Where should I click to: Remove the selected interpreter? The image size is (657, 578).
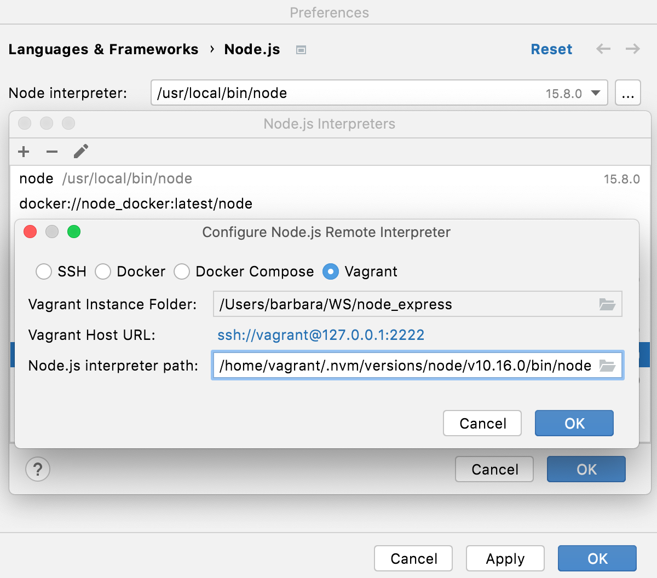[51, 152]
